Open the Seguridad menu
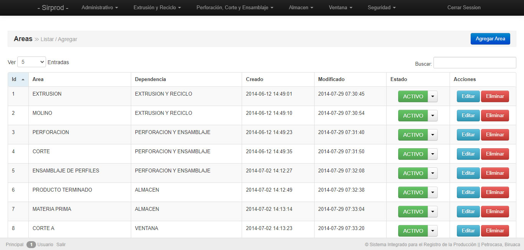 coord(382,8)
